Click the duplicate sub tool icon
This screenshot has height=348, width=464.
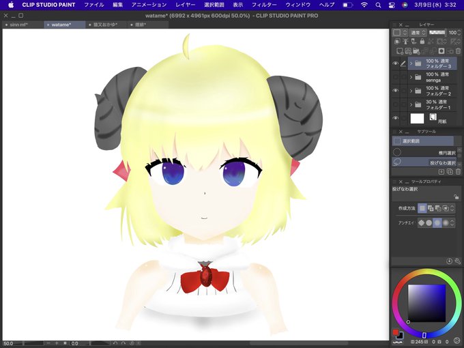coord(450,172)
